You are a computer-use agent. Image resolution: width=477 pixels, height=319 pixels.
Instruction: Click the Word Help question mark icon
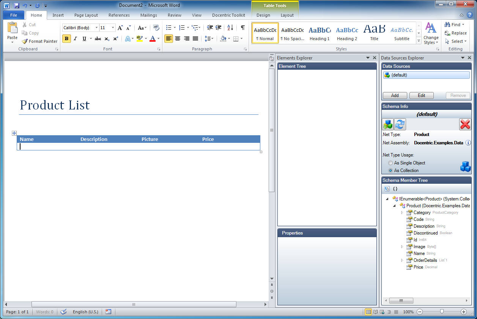(470, 15)
